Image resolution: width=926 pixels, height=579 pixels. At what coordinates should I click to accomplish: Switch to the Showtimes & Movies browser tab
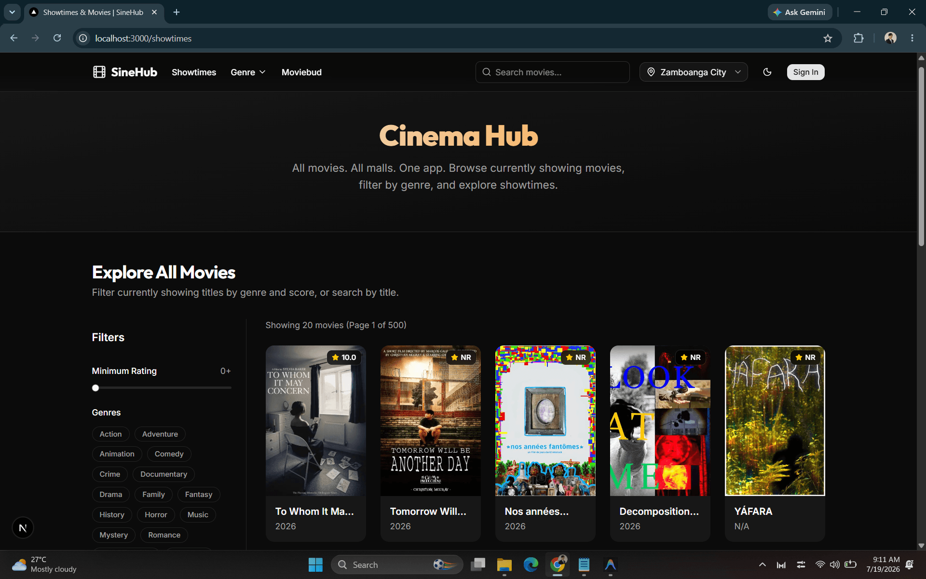[93, 12]
